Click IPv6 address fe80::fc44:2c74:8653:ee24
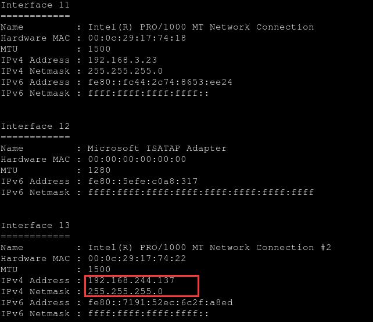The height and width of the screenshot is (322, 373). 160,82
